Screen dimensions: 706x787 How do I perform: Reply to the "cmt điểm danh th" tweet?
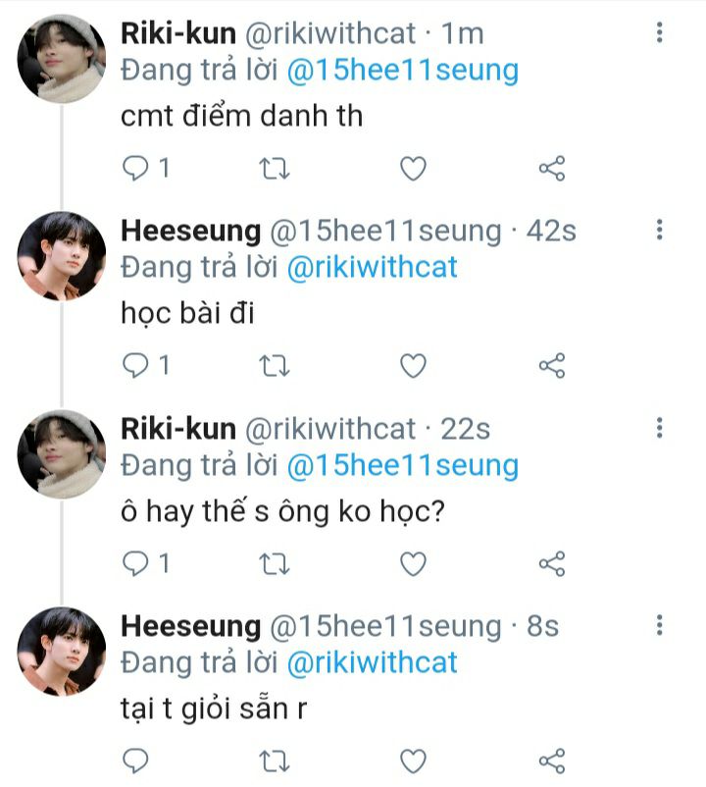pyautogui.click(x=134, y=169)
